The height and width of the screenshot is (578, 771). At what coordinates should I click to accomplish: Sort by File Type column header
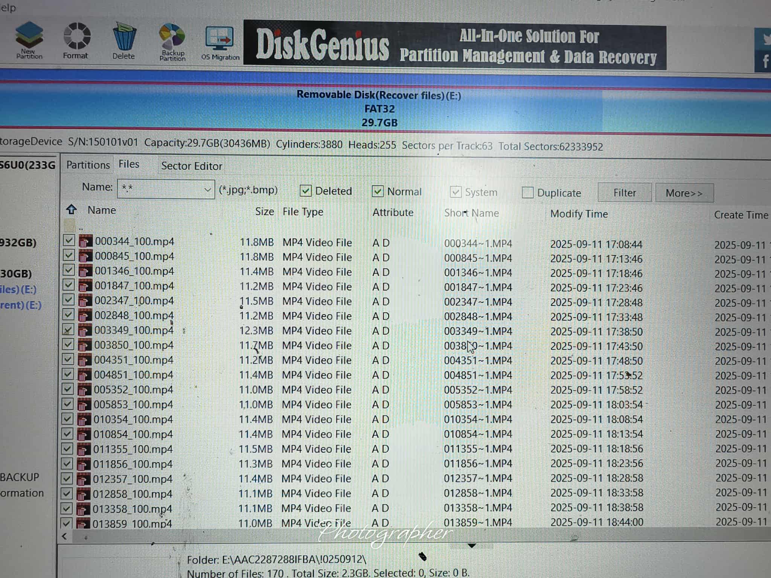pos(303,212)
